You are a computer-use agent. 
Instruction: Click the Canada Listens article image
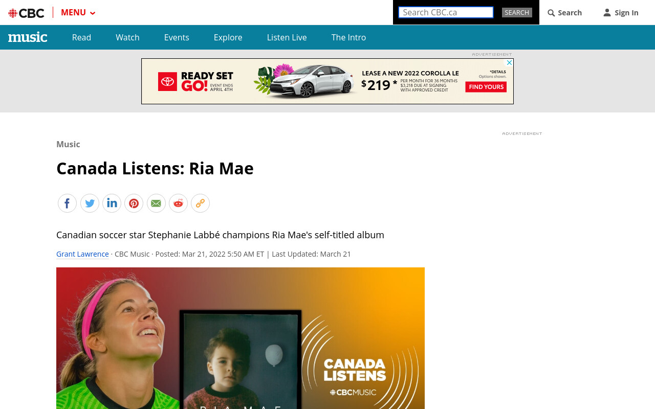pos(241,338)
